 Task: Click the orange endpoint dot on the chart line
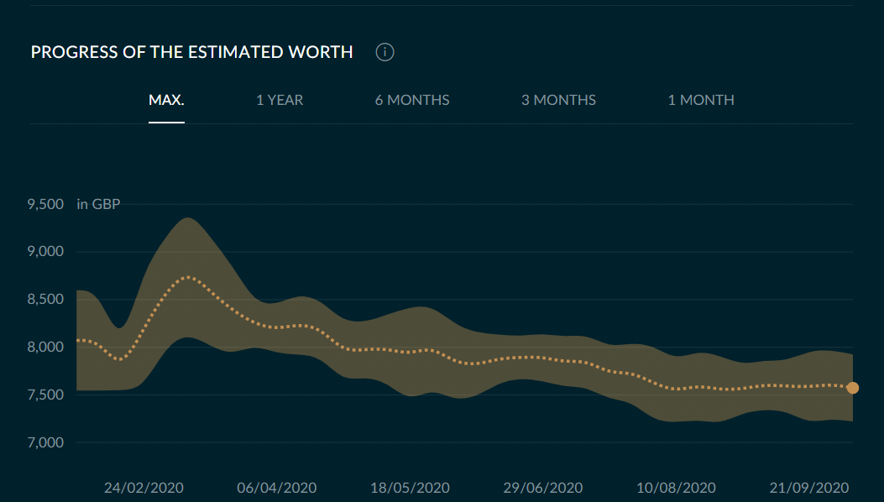(x=853, y=388)
